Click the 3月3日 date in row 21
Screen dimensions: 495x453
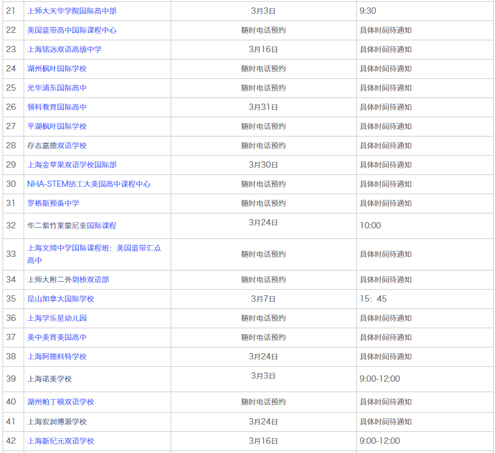tap(263, 11)
